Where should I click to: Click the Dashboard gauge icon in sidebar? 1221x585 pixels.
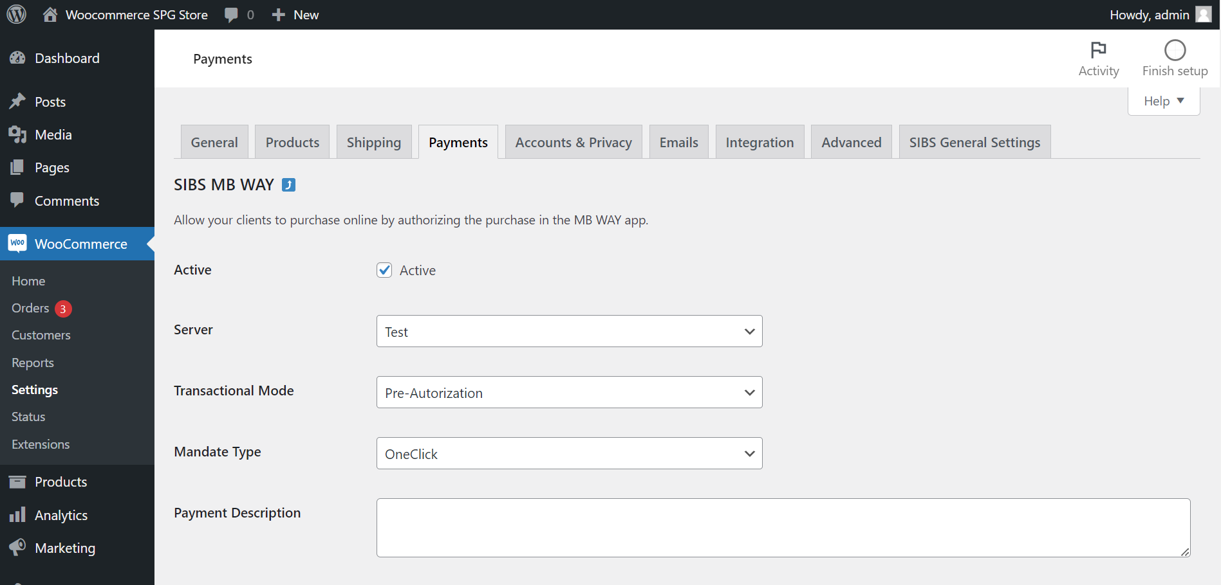(x=17, y=59)
